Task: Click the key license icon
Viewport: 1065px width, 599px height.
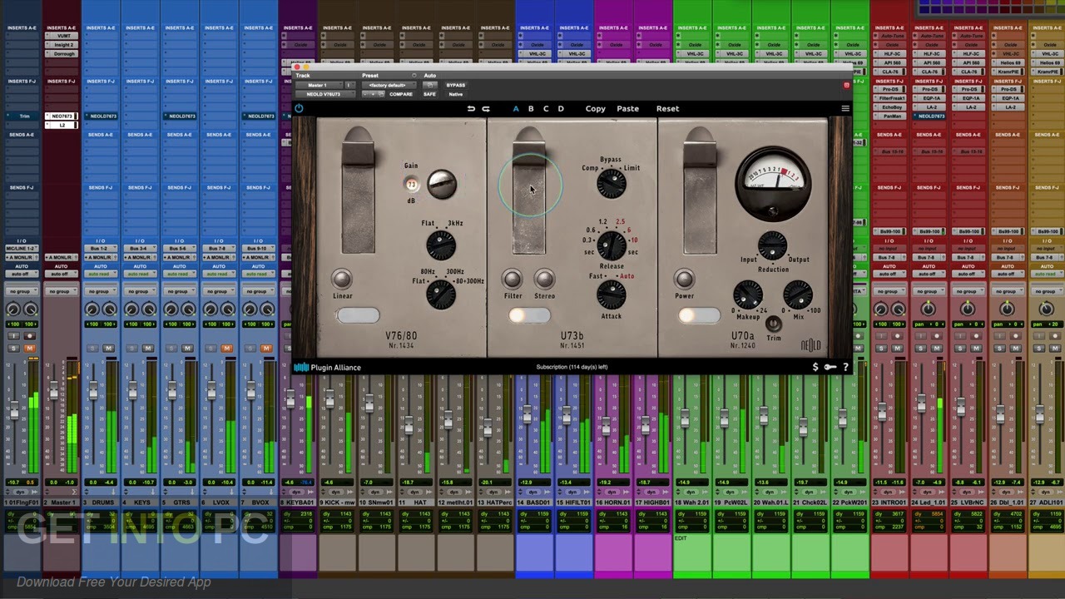Action: (830, 367)
